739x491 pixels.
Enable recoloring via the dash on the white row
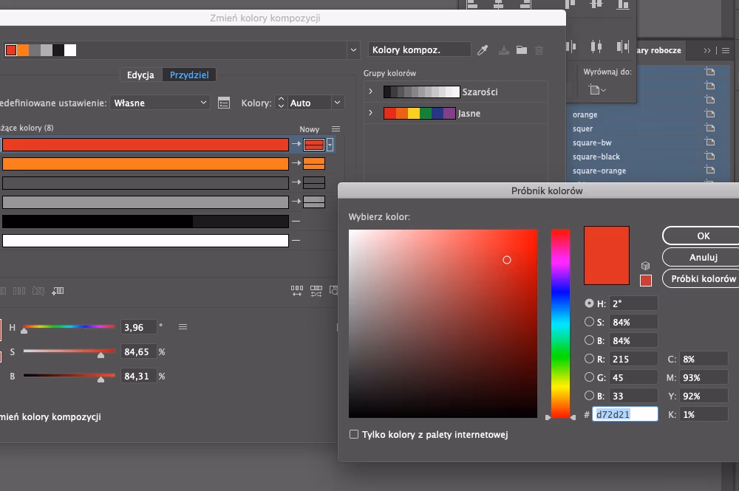296,241
